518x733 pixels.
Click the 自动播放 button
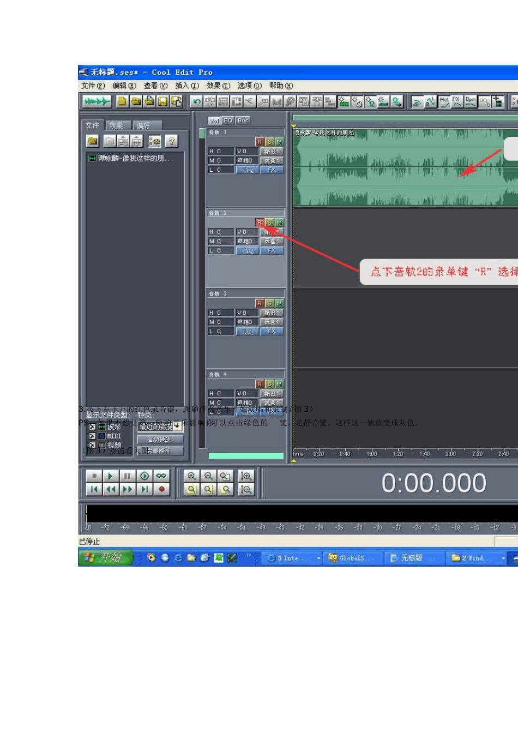tap(159, 439)
